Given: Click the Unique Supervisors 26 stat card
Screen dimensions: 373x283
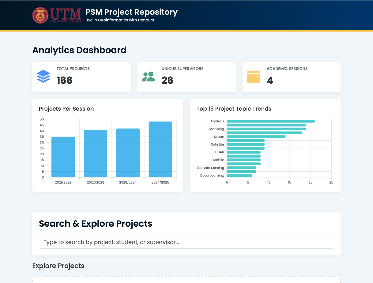Looking at the screenshot, I should [x=186, y=77].
